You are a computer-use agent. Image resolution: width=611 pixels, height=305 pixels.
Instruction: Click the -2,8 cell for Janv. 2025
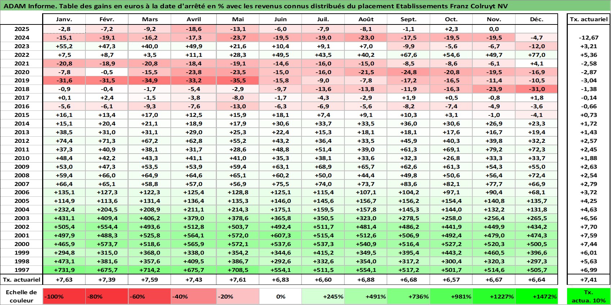64,29
